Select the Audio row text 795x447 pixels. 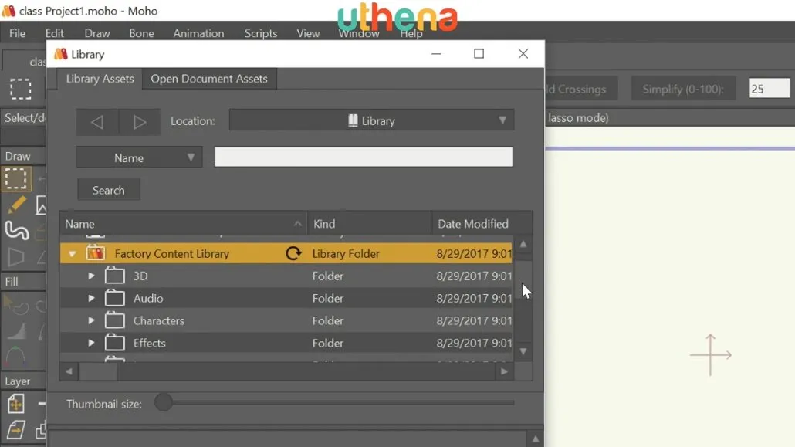click(148, 298)
